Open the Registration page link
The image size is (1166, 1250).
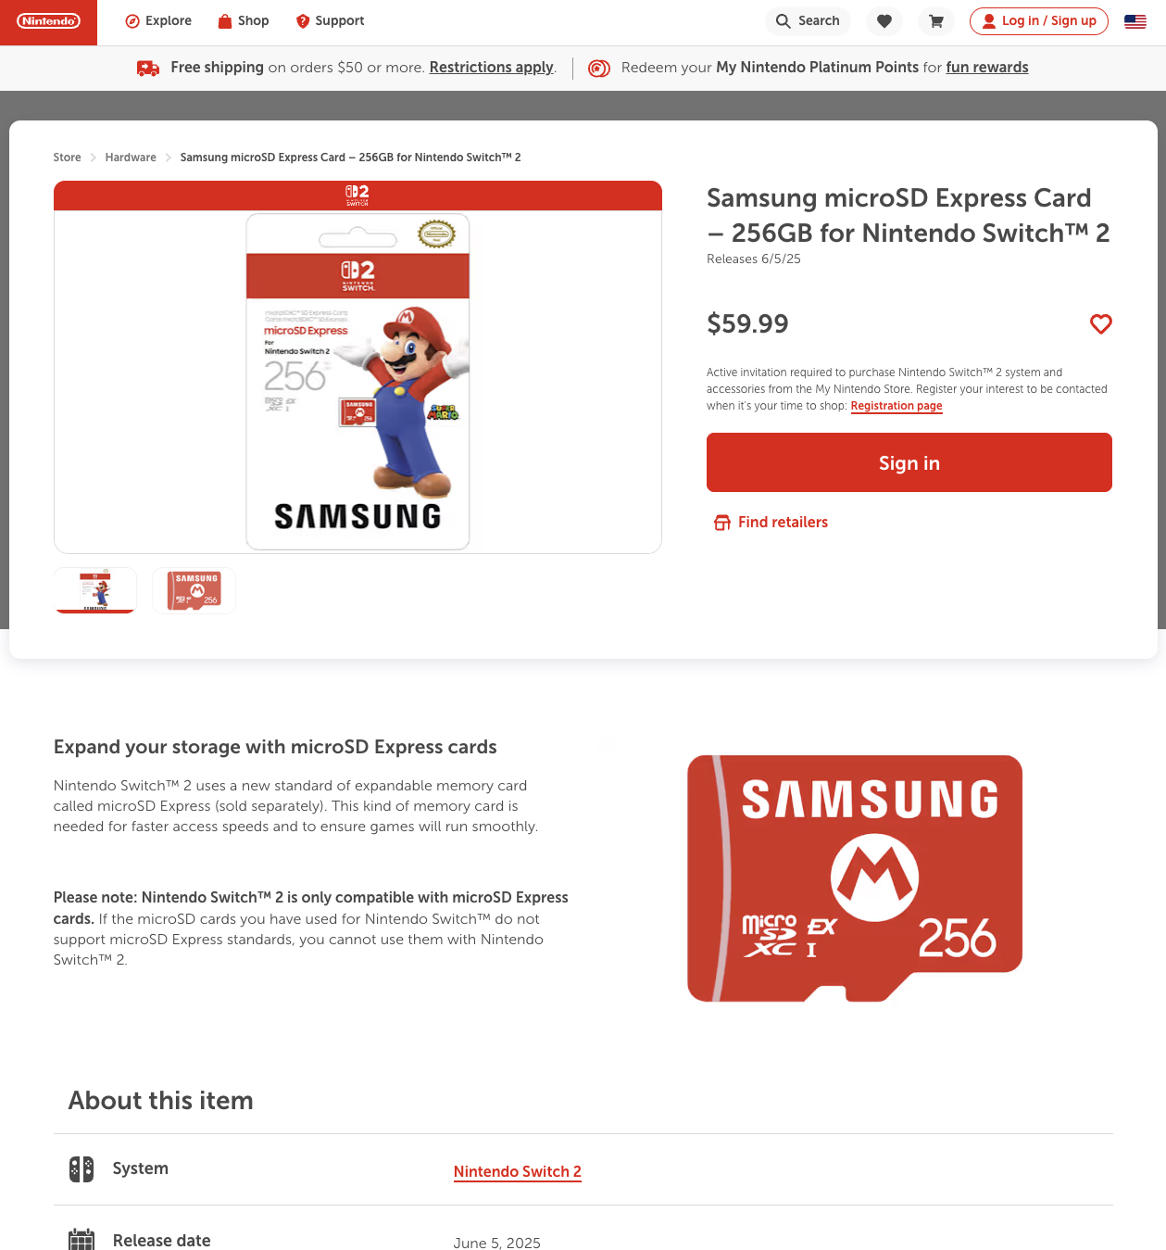coord(896,406)
